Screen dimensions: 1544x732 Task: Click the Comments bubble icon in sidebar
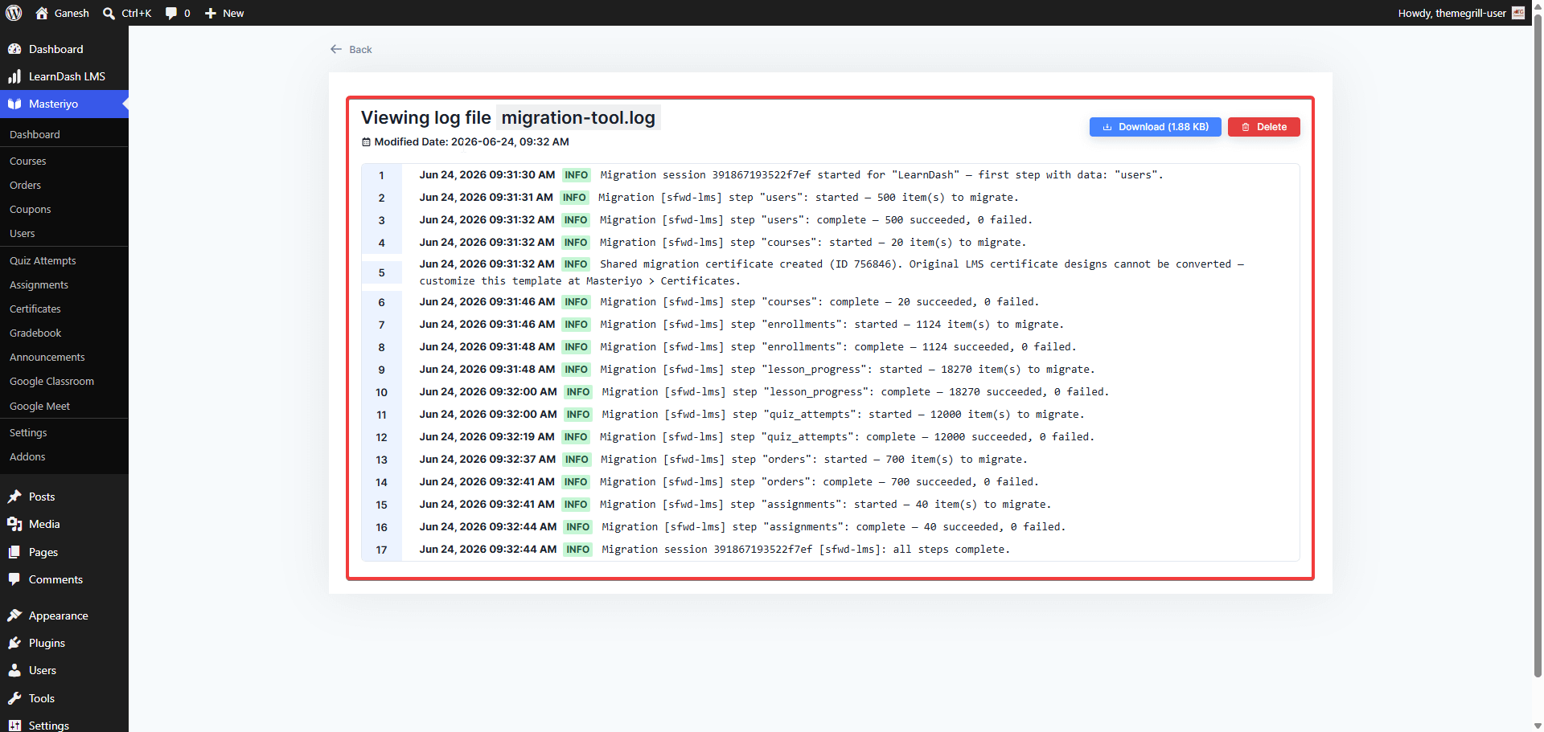point(14,579)
